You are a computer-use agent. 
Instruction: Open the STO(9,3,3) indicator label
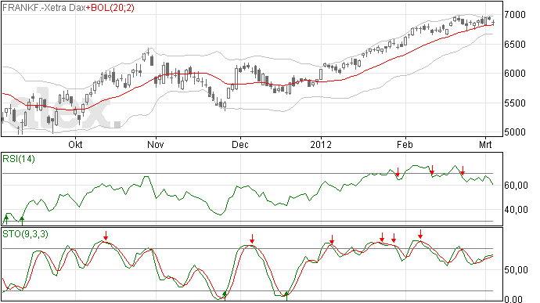click(25, 234)
